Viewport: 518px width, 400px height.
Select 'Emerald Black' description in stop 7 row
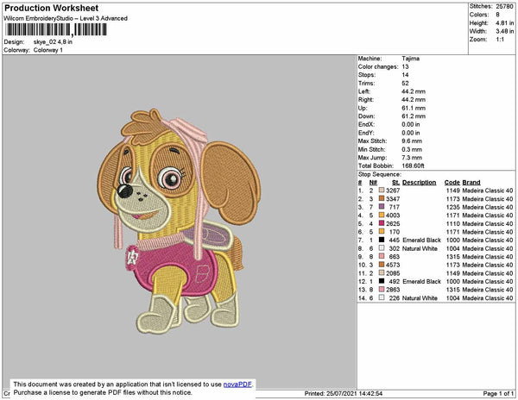(x=421, y=240)
